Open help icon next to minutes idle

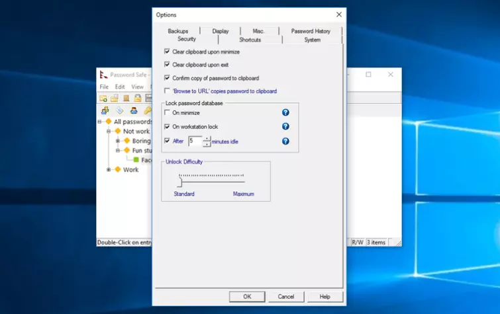(x=285, y=141)
